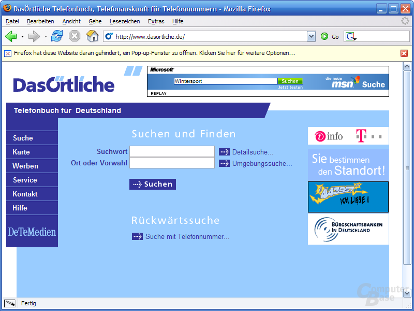The width and height of the screenshot is (414, 311).
Task: Click the Bürgschaftsbanken in Deutschland banner
Action: point(348,229)
